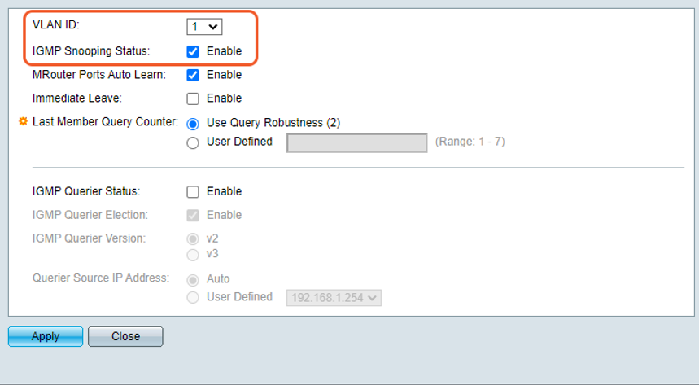Click the Close button

(x=125, y=336)
